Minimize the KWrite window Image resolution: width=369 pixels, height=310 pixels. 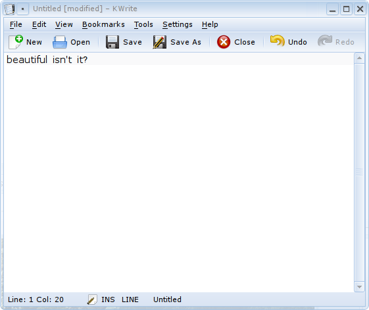[332, 9]
